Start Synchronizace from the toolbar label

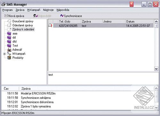pos(73,16)
